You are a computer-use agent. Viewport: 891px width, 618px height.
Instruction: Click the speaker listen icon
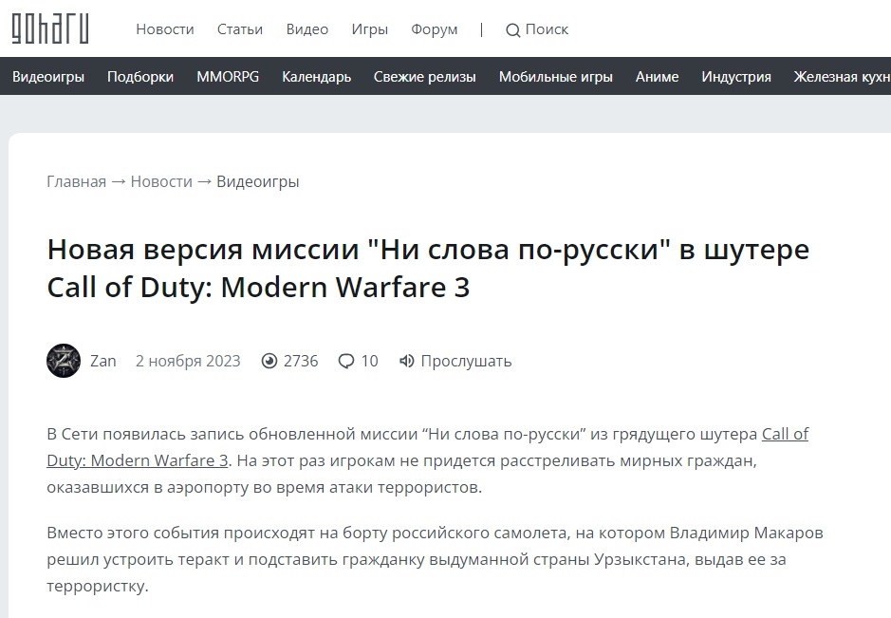[x=406, y=361]
